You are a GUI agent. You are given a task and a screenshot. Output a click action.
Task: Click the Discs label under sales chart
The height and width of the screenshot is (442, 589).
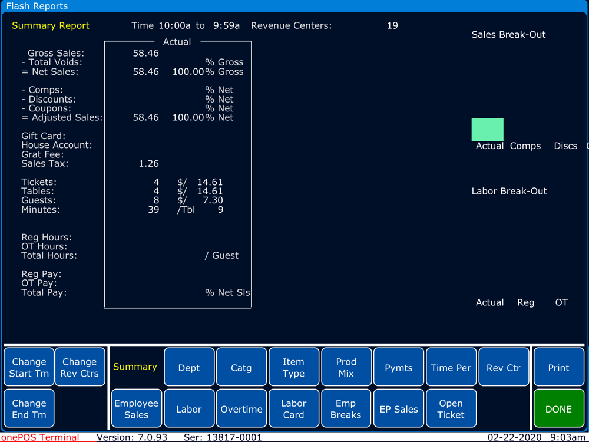click(565, 146)
